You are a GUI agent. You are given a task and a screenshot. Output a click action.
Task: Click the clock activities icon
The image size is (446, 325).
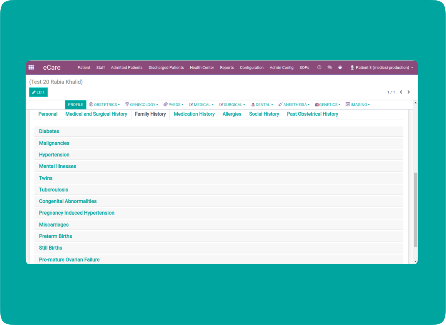pyautogui.click(x=319, y=67)
